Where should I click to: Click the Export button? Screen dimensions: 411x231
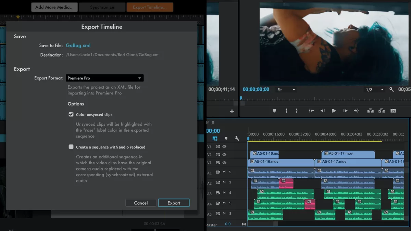pos(174,203)
